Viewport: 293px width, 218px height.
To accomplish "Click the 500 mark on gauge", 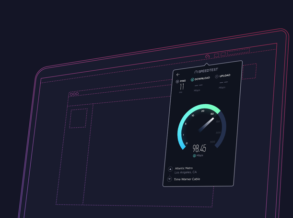I will tap(212, 142).
